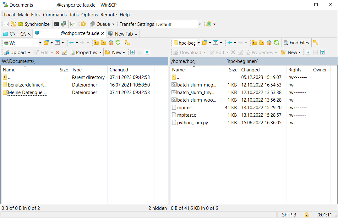Click the Keep Remote Directory Up to Date icon
This screenshot has width=338, height=218.
coord(73,24)
